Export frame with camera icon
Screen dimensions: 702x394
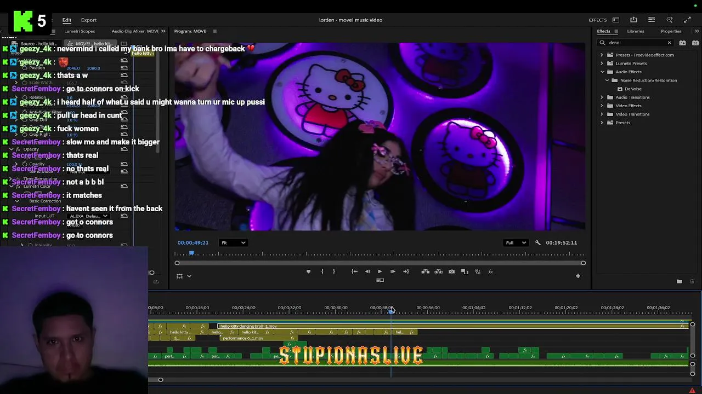[451, 271]
